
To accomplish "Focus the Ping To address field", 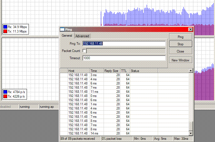I will [x=124, y=44].
